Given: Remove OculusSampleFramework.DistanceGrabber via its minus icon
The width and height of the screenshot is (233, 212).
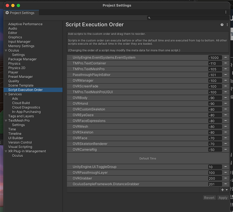Looking at the screenshot, I should [226, 184].
